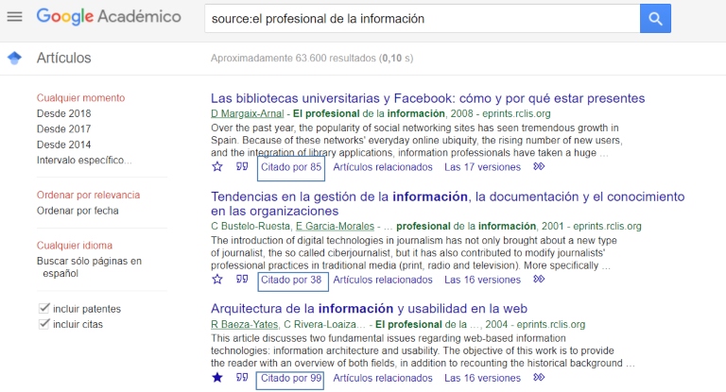Open Las 16 versiones for Tendencias article
726x392 pixels.
pos(482,280)
